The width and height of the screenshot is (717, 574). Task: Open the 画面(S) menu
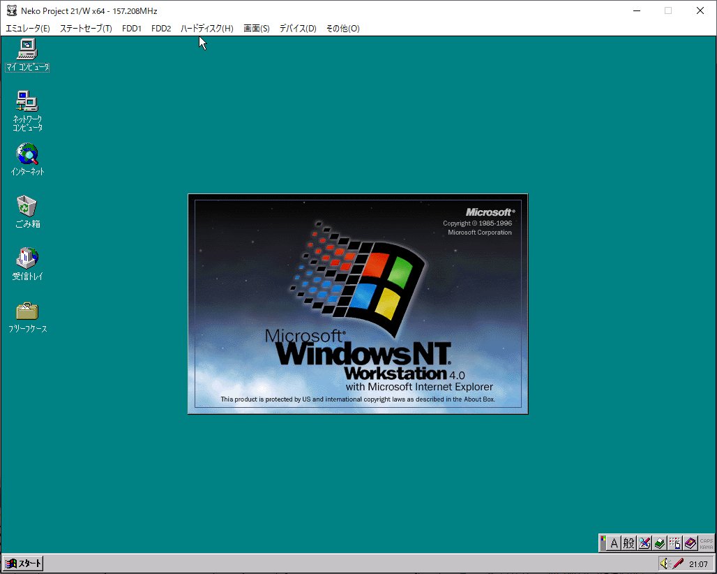click(257, 29)
